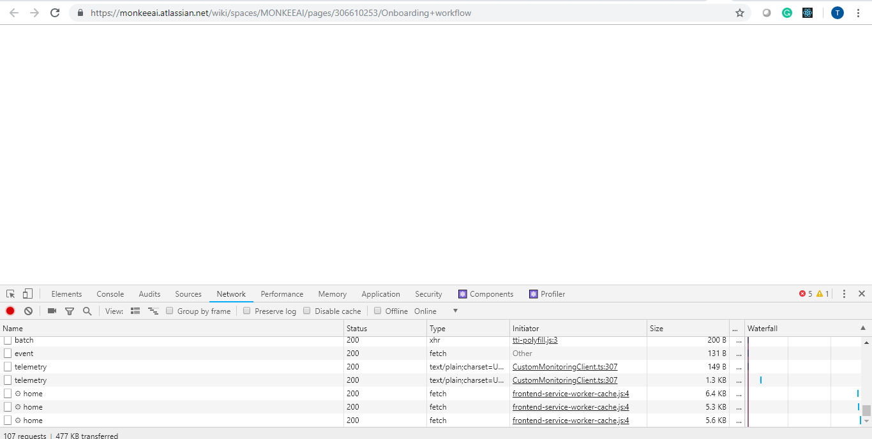Enable the Preserve log checkbox
Viewport: 872px width, 439px height.
click(247, 311)
